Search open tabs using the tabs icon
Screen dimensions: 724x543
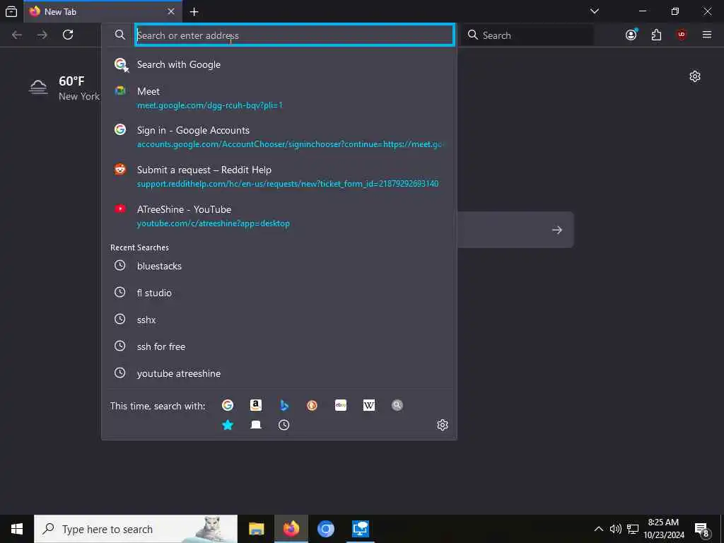(256, 425)
